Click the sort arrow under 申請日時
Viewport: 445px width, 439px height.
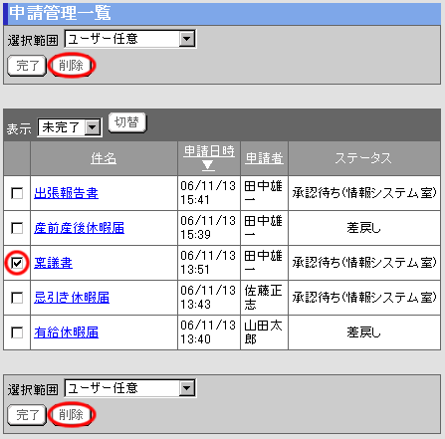208,165
